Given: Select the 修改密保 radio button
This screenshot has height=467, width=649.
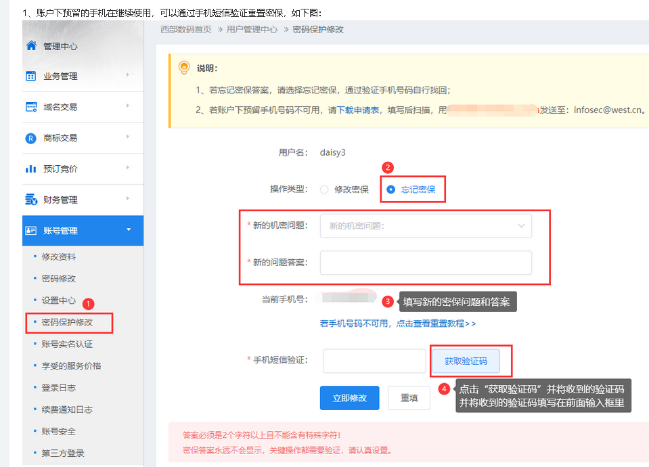Looking at the screenshot, I should (x=324, y=190).
